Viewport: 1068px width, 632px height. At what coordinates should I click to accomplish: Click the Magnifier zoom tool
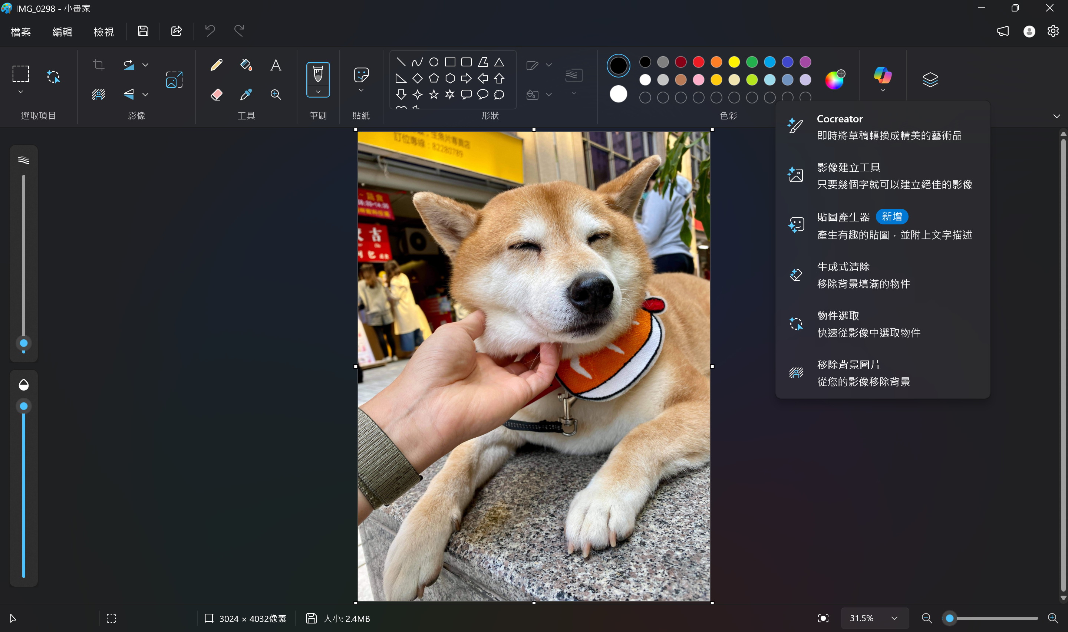(276, 94)
